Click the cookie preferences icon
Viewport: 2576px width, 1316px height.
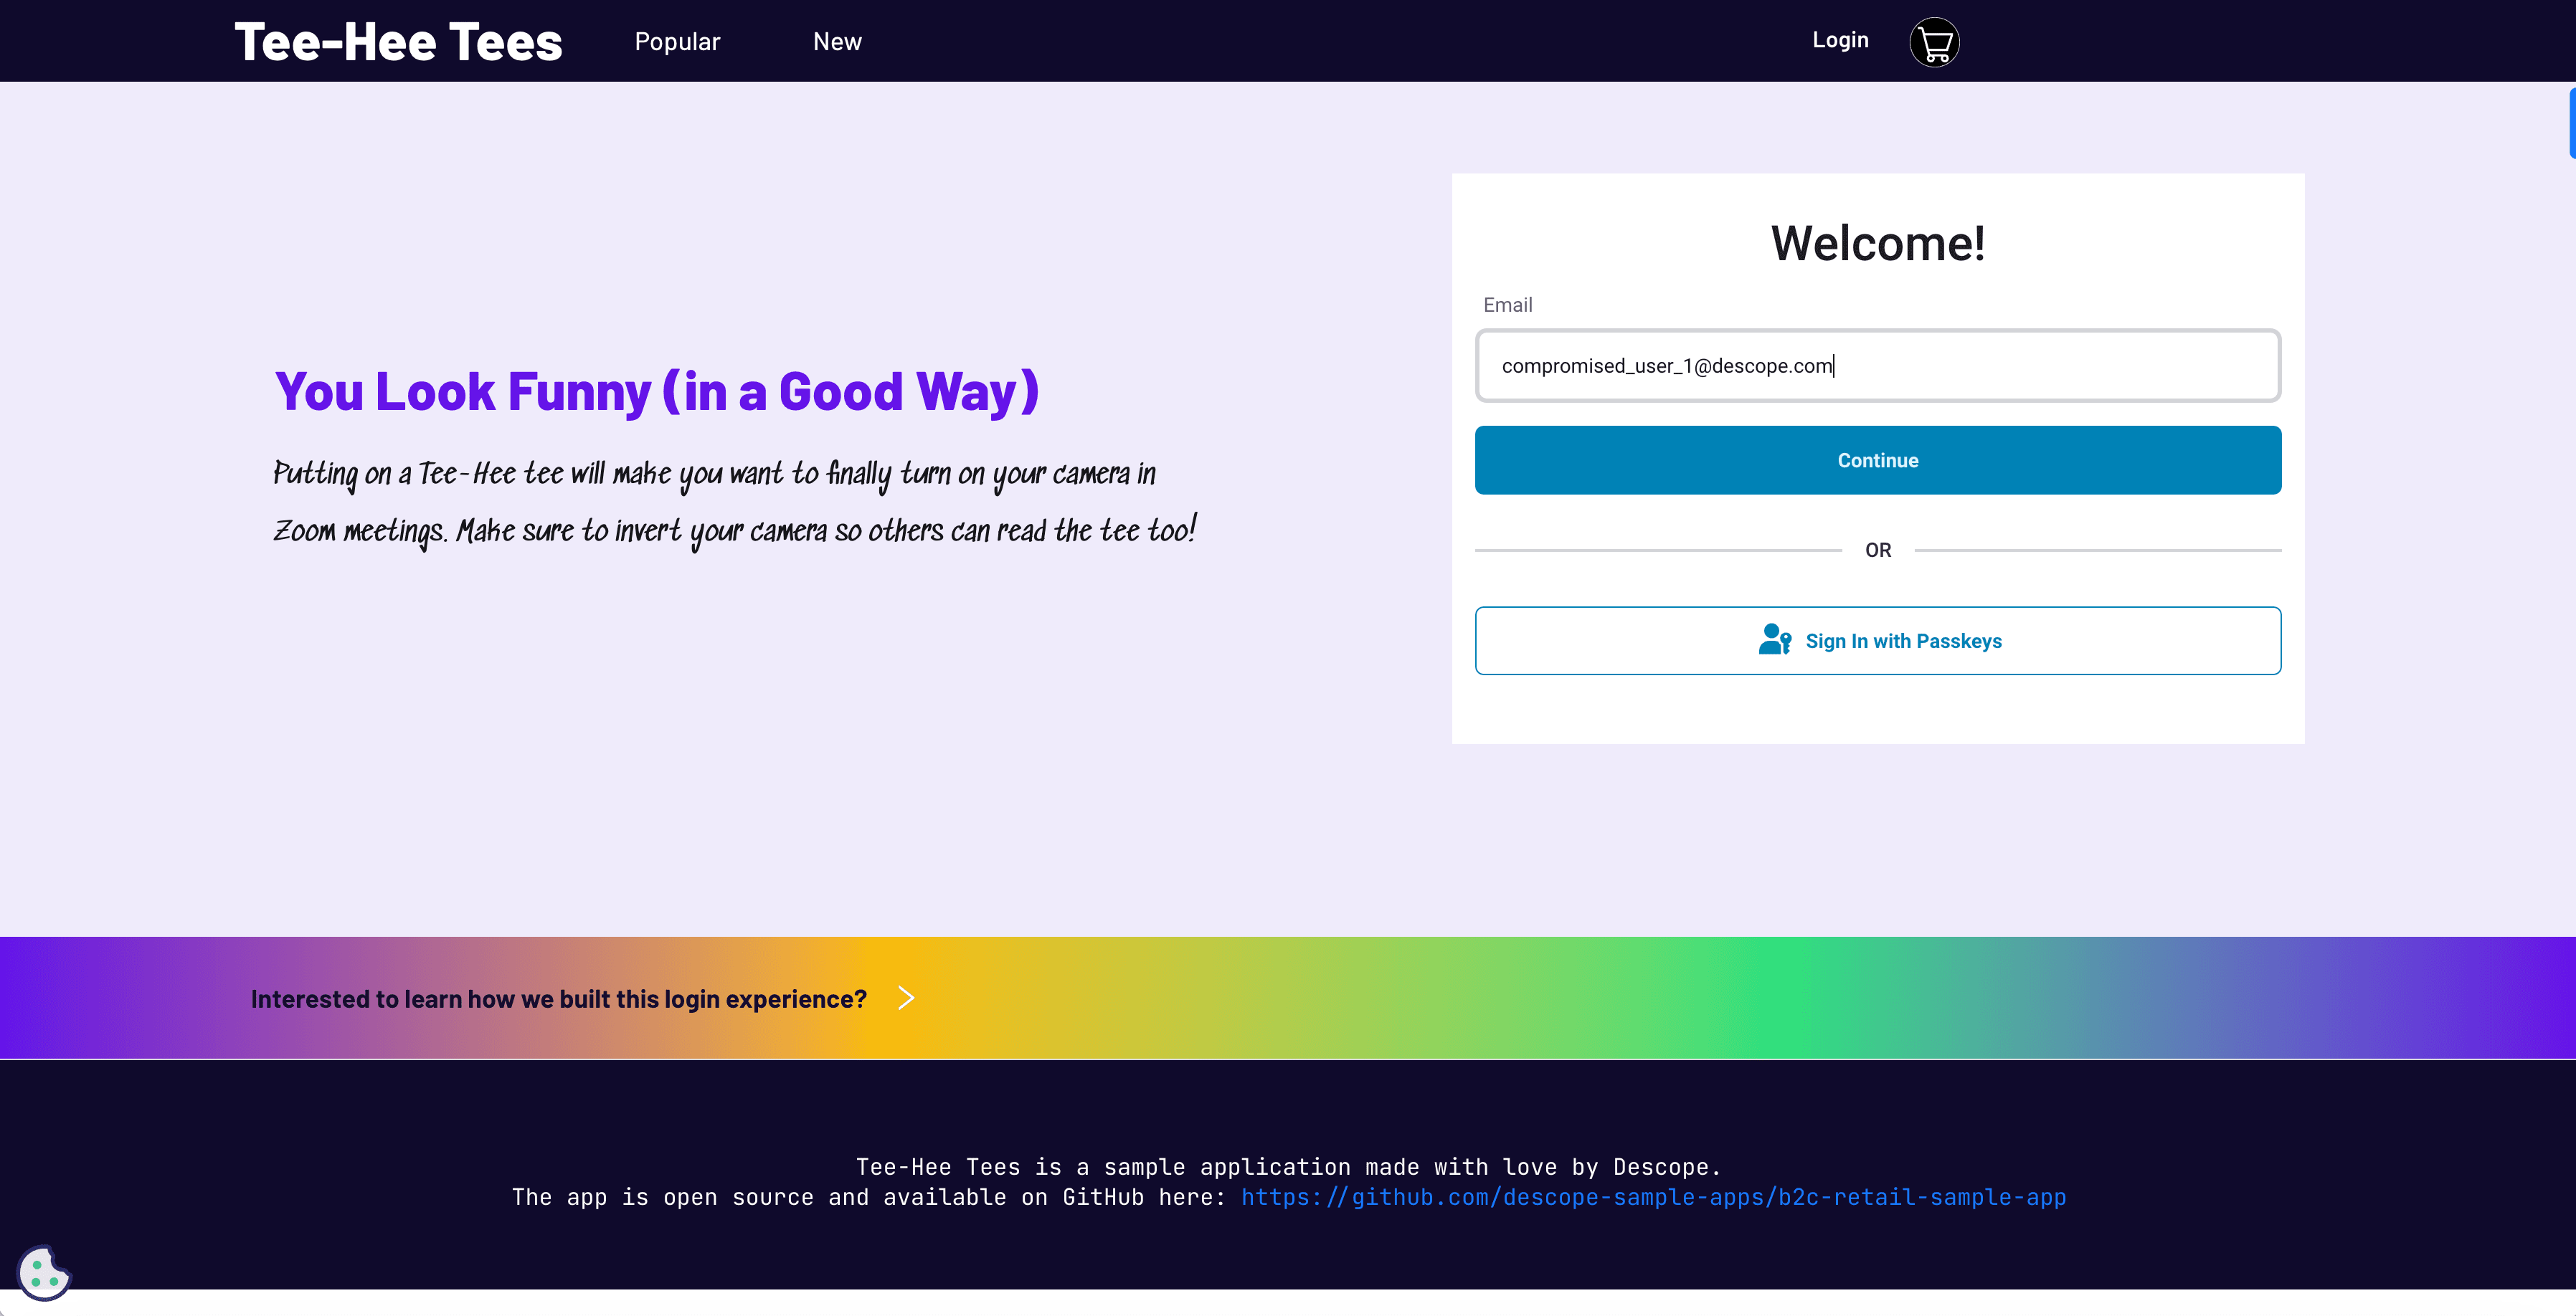tap(44, 1272)
